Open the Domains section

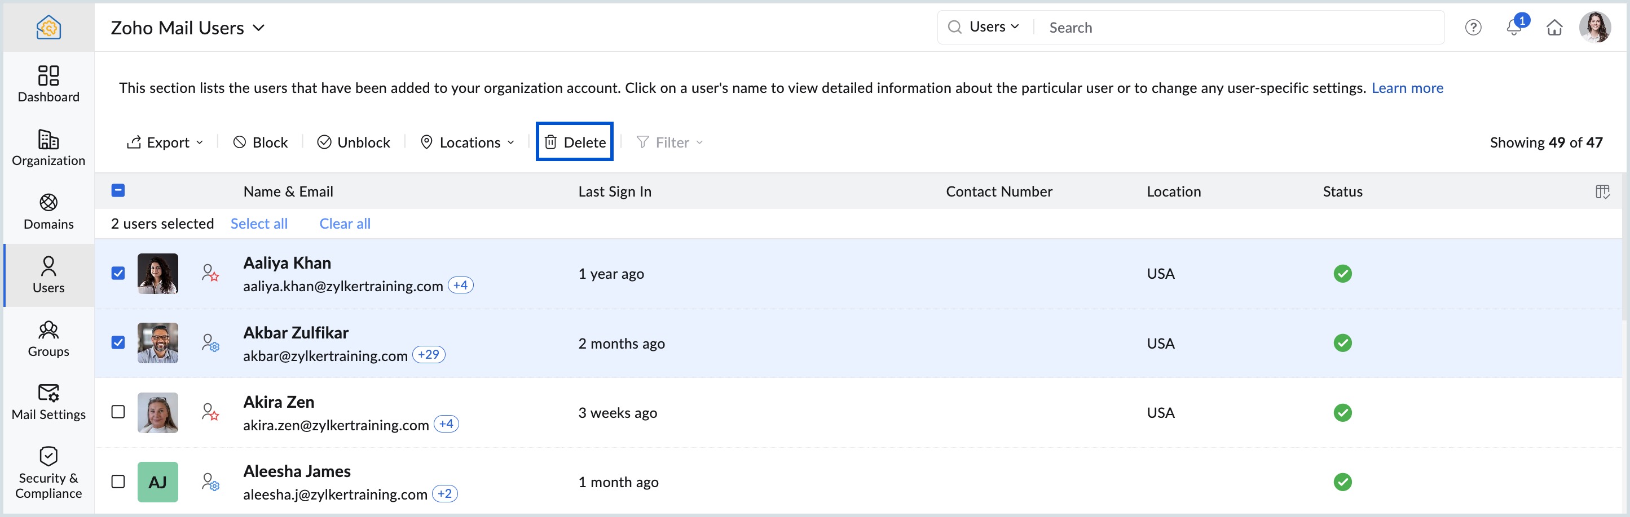pyautogui.click(x=49, y=212)
